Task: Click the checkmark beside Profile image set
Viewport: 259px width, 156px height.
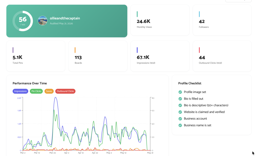Action: click(x=180, y=92)
